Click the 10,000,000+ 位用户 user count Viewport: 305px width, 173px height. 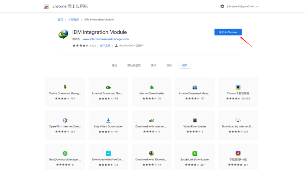(x=131, y=46)
